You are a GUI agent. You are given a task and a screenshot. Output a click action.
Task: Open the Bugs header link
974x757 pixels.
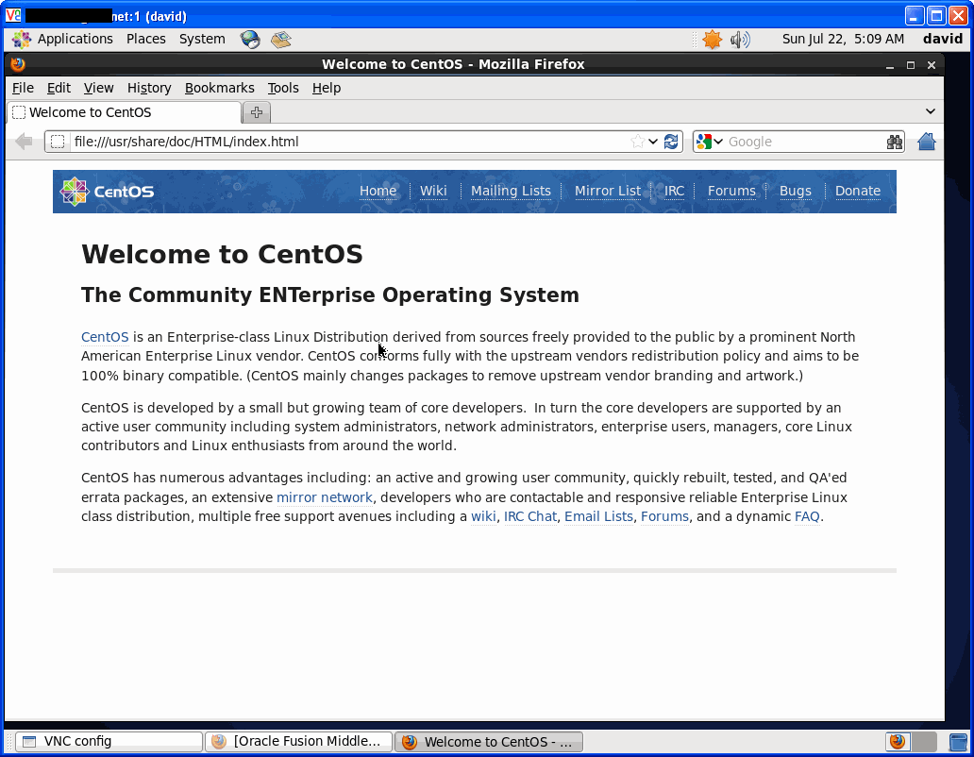click(x=795, y=192)
